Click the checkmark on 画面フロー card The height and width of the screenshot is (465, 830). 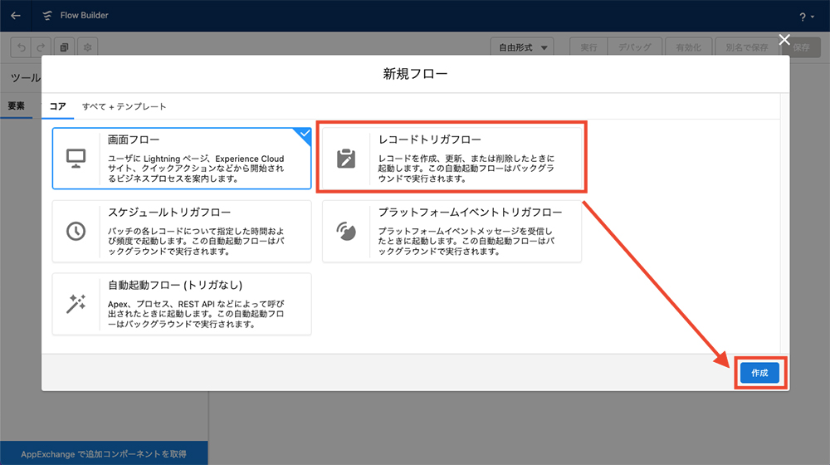(305, 134)
